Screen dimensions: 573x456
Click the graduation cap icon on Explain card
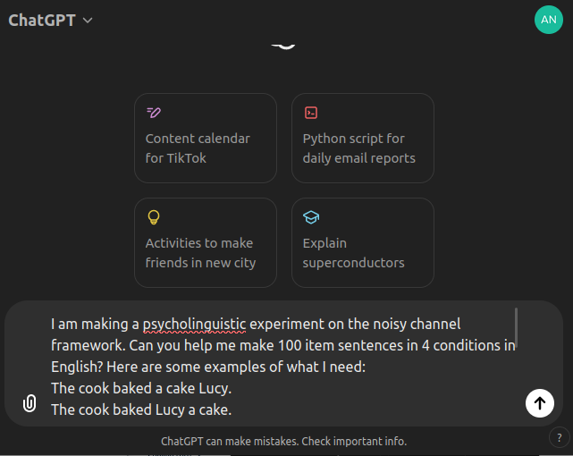[x=311, y=217]
